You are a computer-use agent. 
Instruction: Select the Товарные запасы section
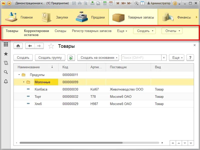click(x=133, y=17)
